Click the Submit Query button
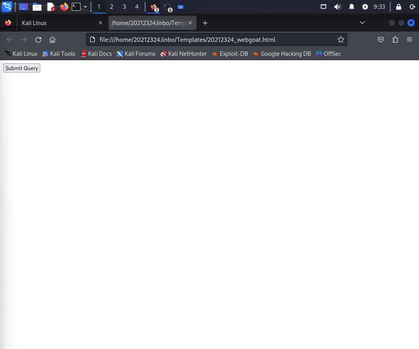Viewport: 419px width, 349px height. 22,68
